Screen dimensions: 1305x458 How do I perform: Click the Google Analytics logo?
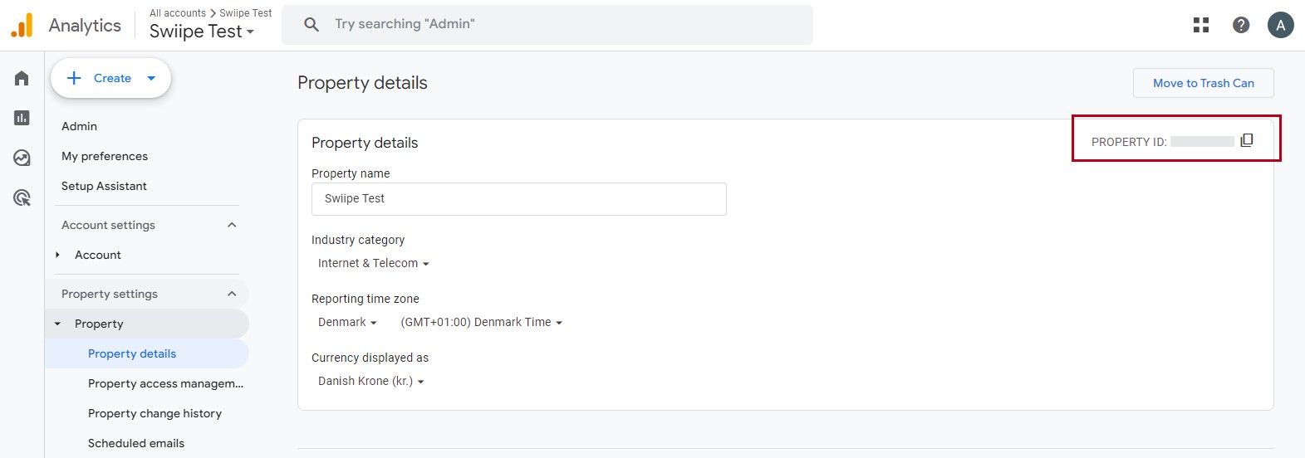pyautogui.click(x=22, y=25)
